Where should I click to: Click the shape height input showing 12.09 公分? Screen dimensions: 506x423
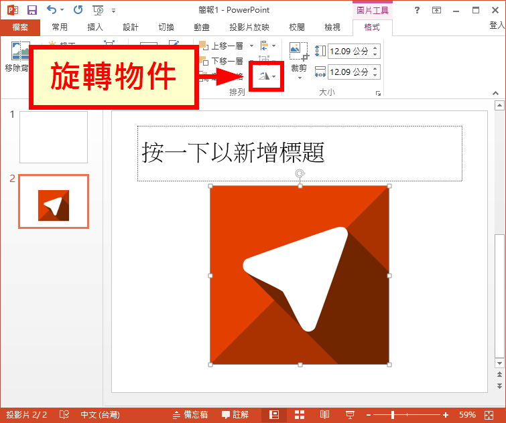pos(349,52)
